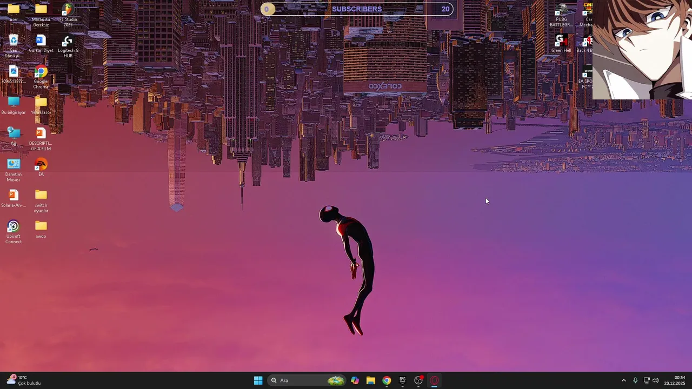Expand the hidden system tray icons
Image resolution: width=692 pixels, height=389 pixels.
(x=623, y=380)
